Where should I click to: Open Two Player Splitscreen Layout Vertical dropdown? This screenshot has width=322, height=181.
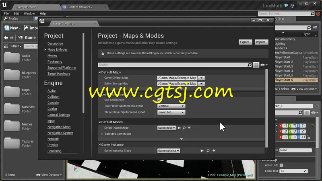tap(171, 106)
